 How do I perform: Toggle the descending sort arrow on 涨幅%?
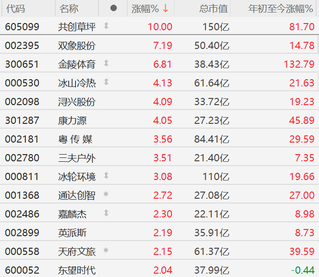coord(166,8)
